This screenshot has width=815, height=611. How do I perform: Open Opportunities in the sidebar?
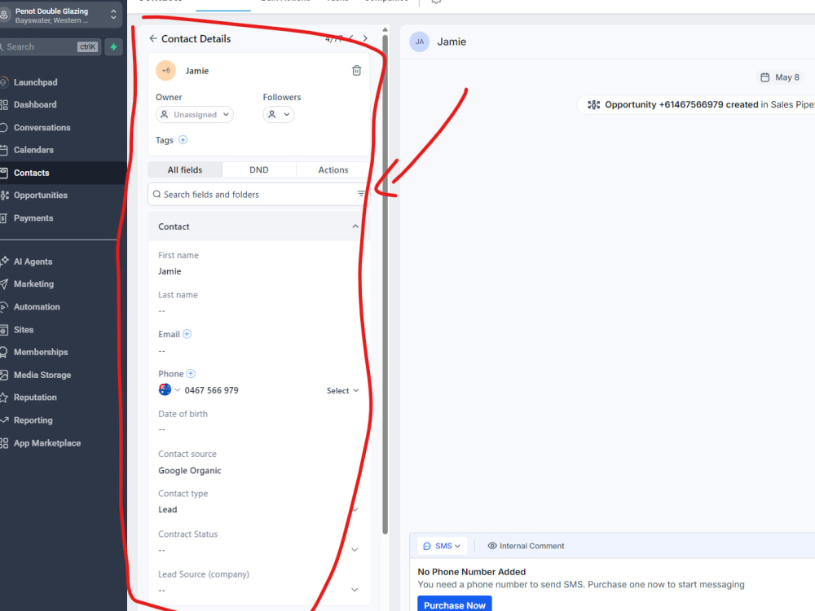(x=41, y=195)
